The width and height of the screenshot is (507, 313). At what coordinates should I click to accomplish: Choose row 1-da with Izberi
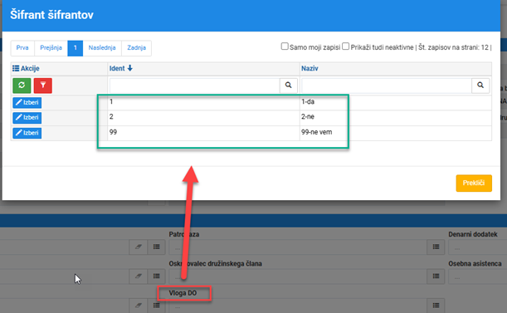[x=27, y=103]
